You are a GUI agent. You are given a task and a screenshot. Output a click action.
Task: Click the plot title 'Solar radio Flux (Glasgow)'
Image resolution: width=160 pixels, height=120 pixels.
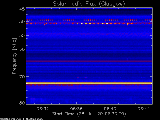pos(89,4)
